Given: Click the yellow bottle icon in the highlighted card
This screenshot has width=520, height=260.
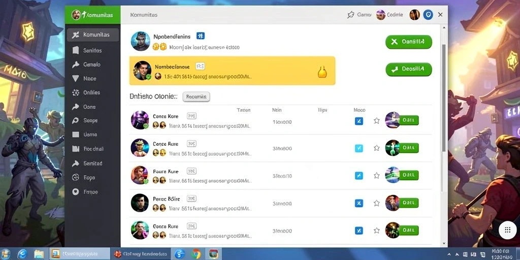Looking at the screenshot, I should pos(322,71).
